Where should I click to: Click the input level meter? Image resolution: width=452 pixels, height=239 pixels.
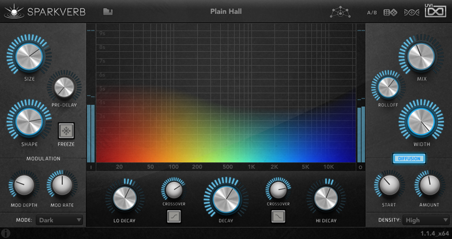pyautogui.click(x=91, y=97)
